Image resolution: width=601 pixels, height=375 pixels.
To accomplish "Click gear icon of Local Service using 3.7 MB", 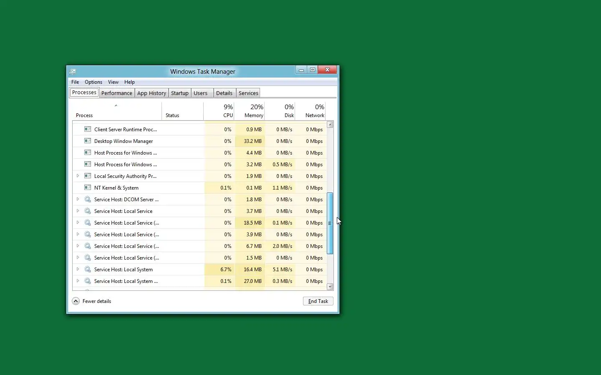I will [88, 211].
